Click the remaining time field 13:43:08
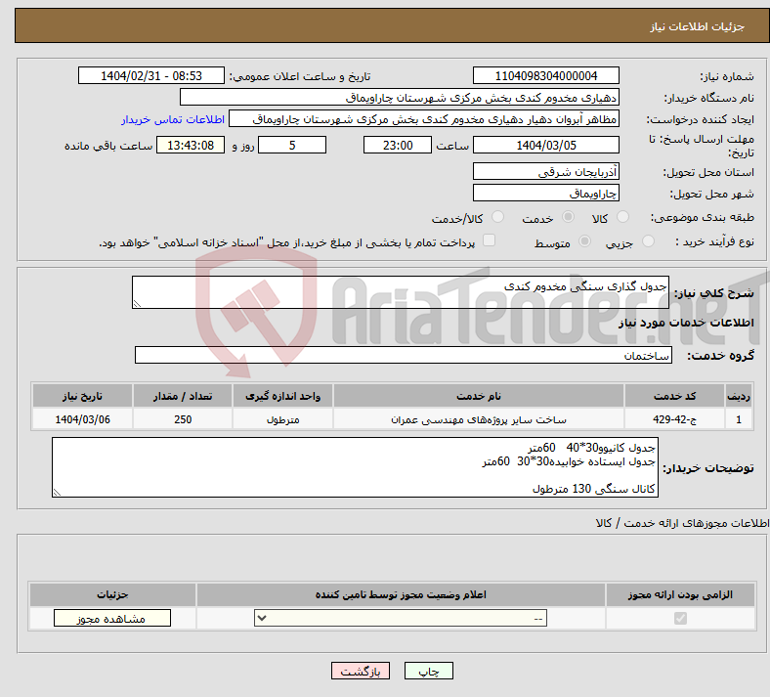Screen dimensions: 770x697 click(x=191, y=145)
